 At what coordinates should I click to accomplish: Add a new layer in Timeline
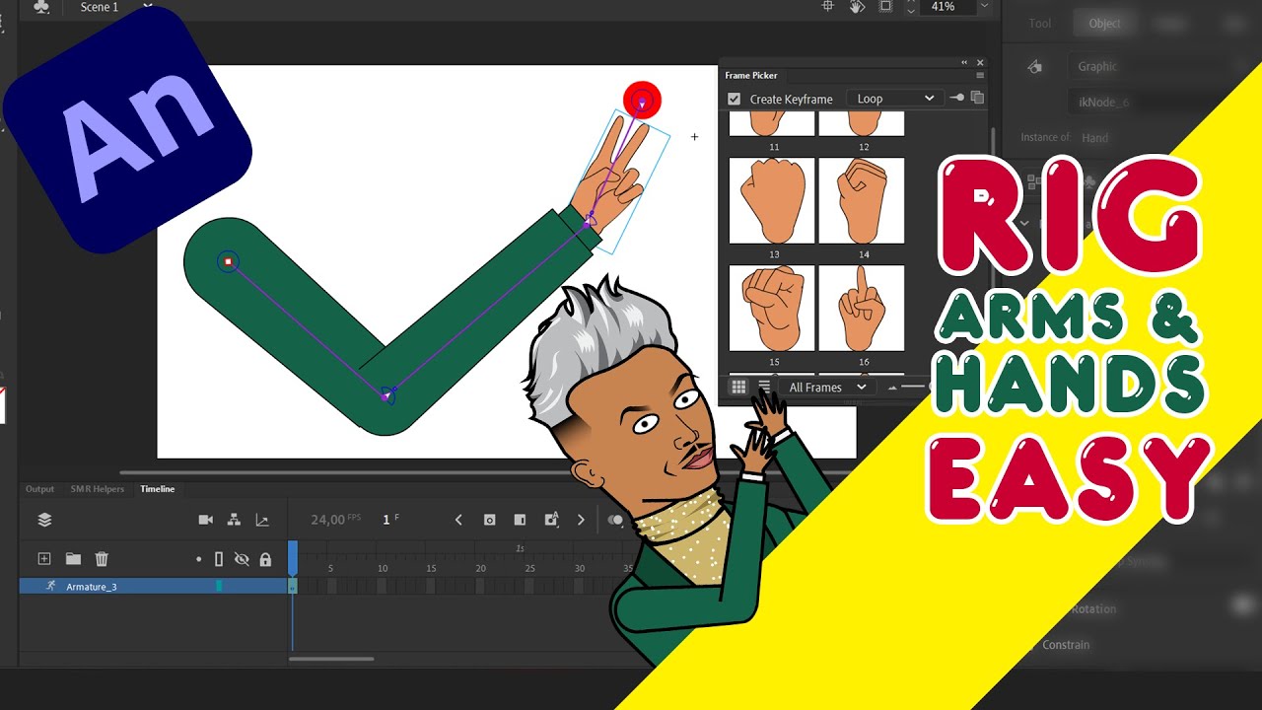tap(44, 559)
